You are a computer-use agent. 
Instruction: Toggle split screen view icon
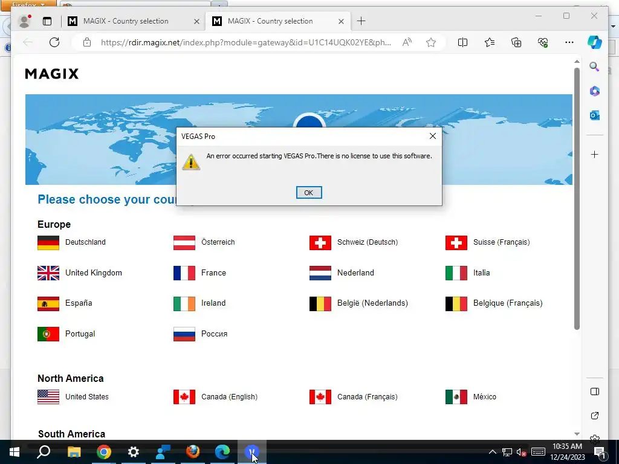(x=462, y=42)
